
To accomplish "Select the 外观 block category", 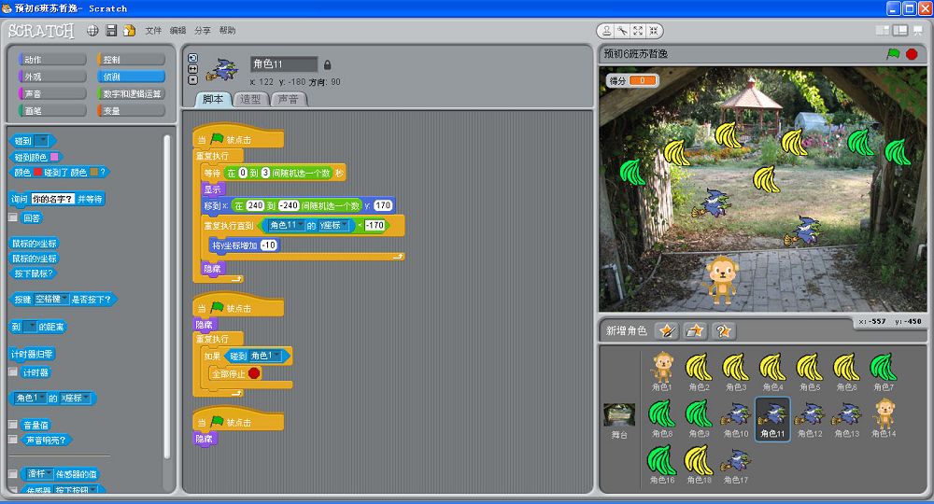I will pyautogui.click(x=52, y=77).
